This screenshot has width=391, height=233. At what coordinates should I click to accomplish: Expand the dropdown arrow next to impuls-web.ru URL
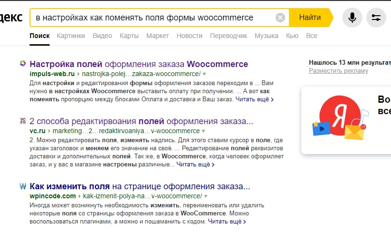(x=205, y=74)
